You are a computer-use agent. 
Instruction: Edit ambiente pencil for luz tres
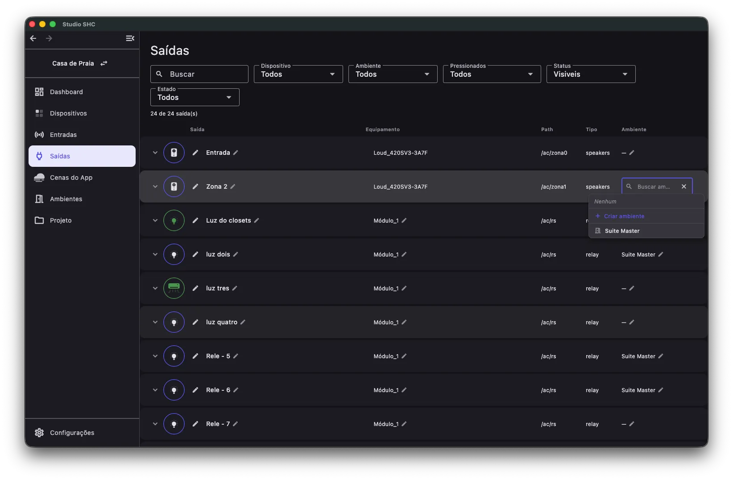pos(632,288)
